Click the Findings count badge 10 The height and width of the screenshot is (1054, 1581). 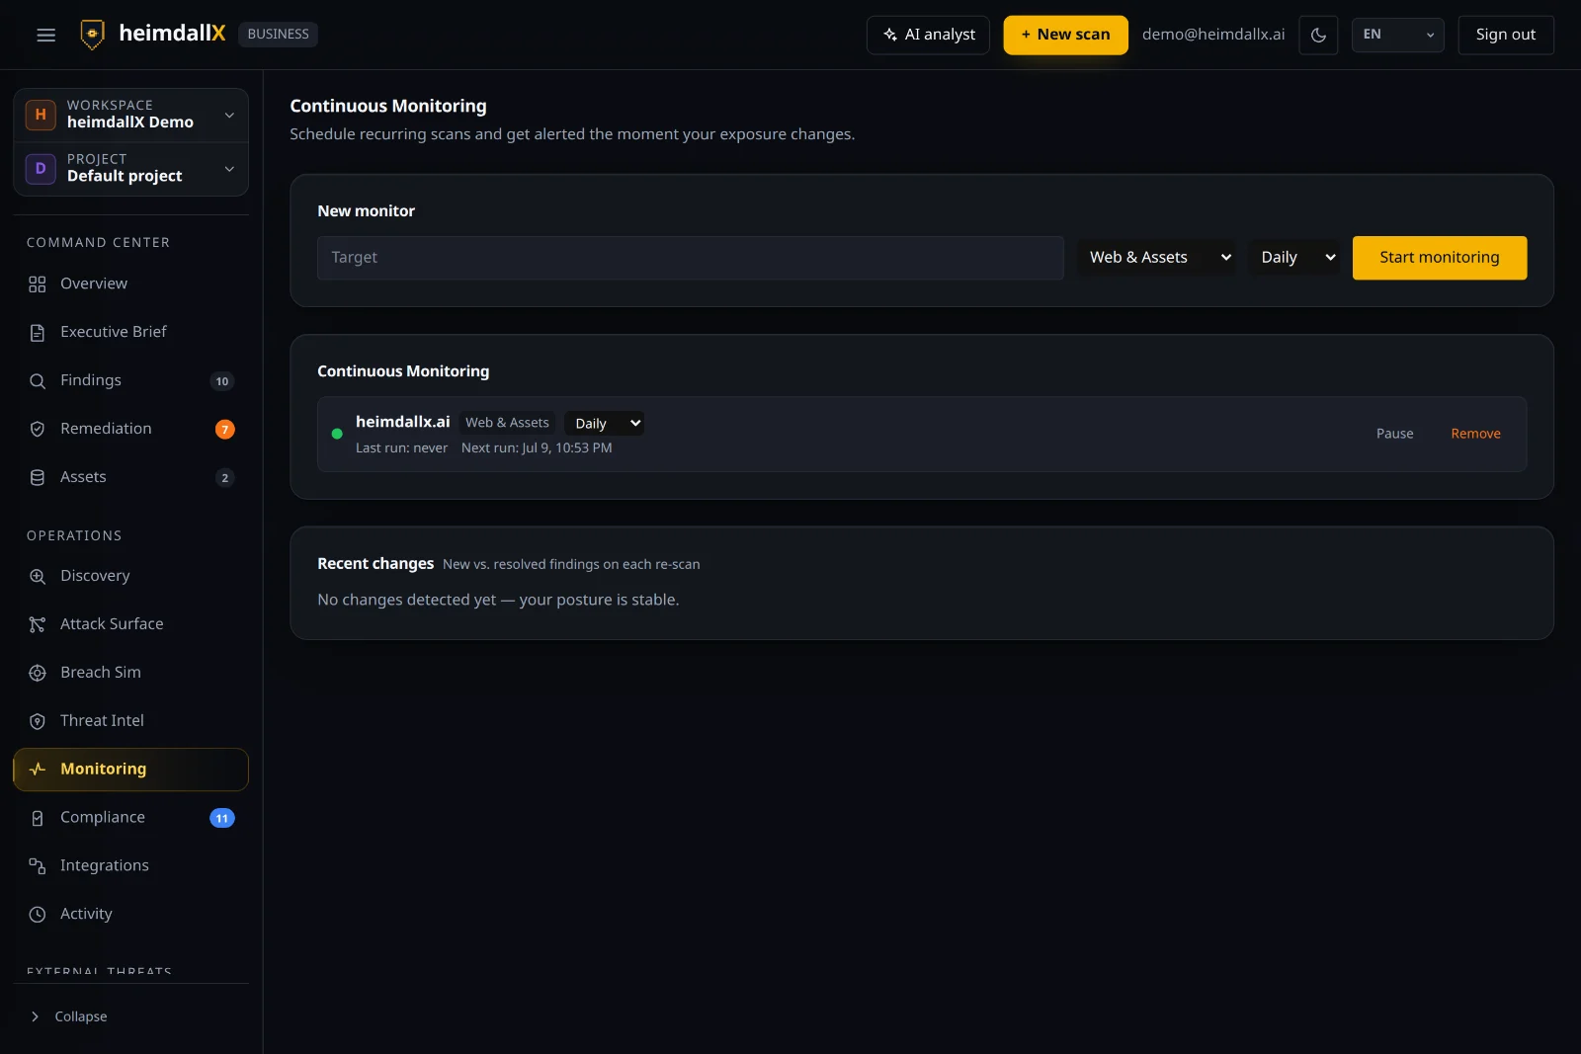(222, 381)
